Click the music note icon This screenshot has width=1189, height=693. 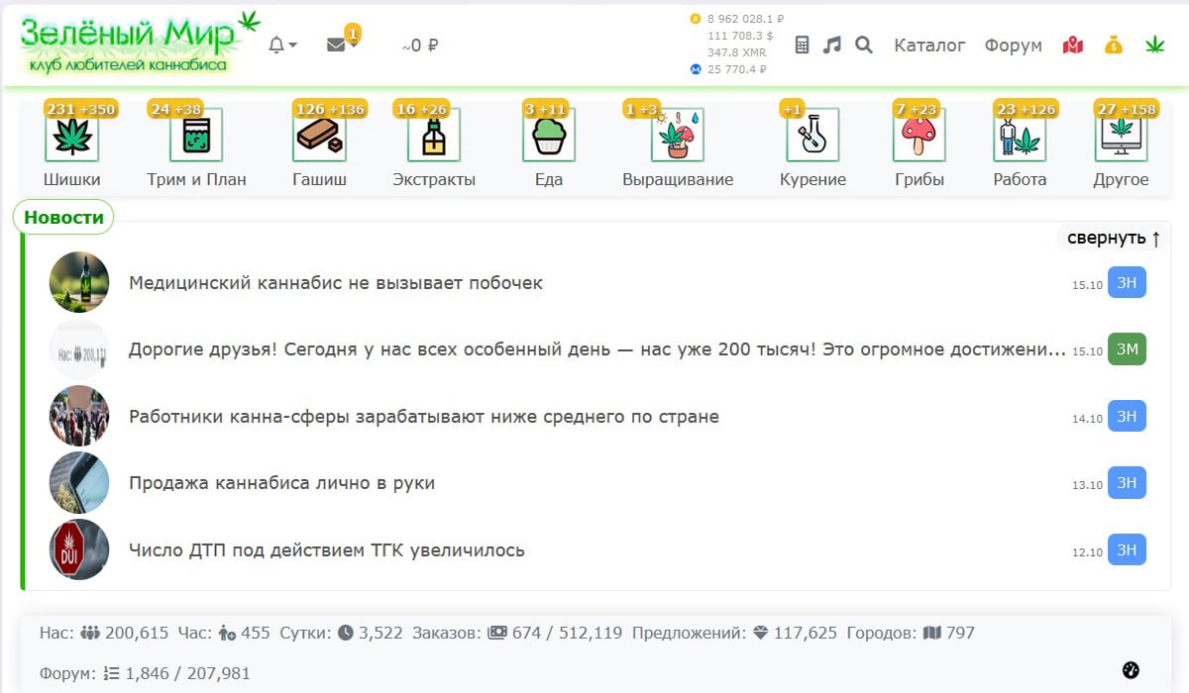(832, 46)
